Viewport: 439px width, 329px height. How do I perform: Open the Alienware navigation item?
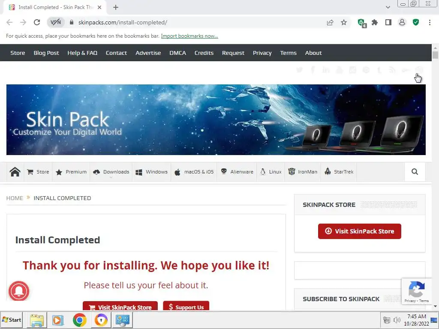click(x=237, y=172)
